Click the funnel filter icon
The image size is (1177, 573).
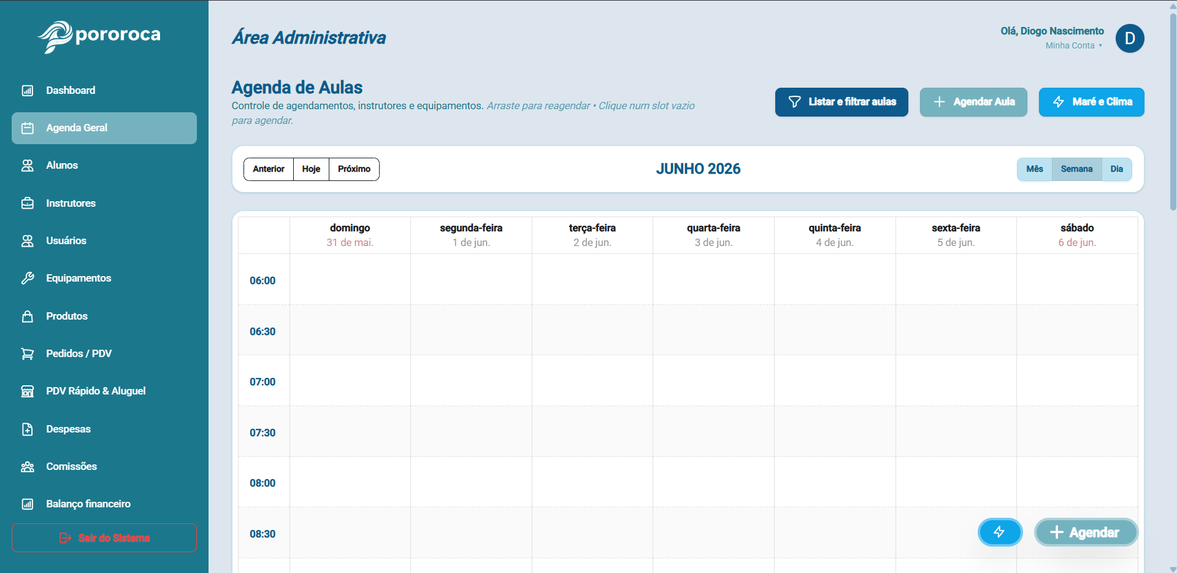point(794,102)
